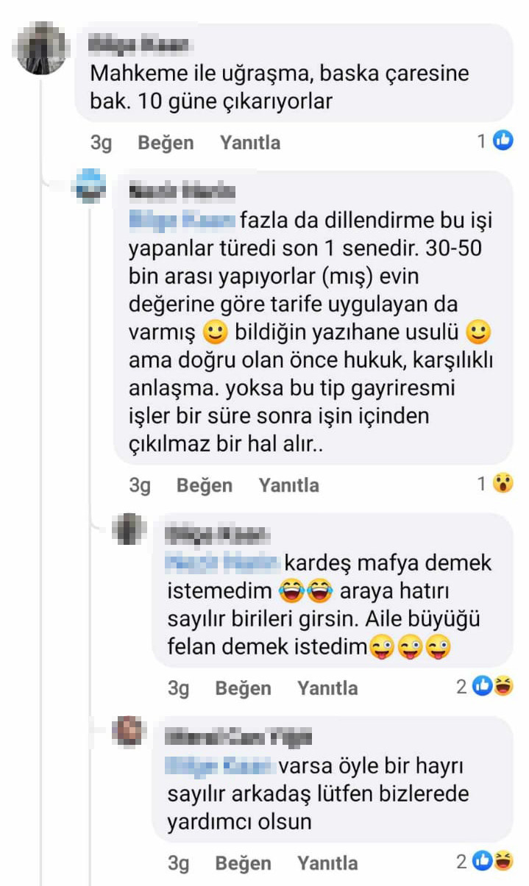This screenshot has width=529, height=886.
Task: Click Yanıtla under the 'kardeş mafya' reply
Action: point(327,688)
